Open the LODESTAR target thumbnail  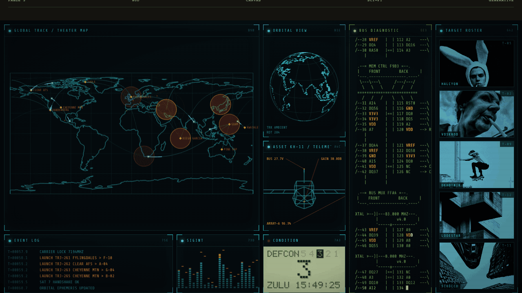pyautogui.click(x=477, y=215)
